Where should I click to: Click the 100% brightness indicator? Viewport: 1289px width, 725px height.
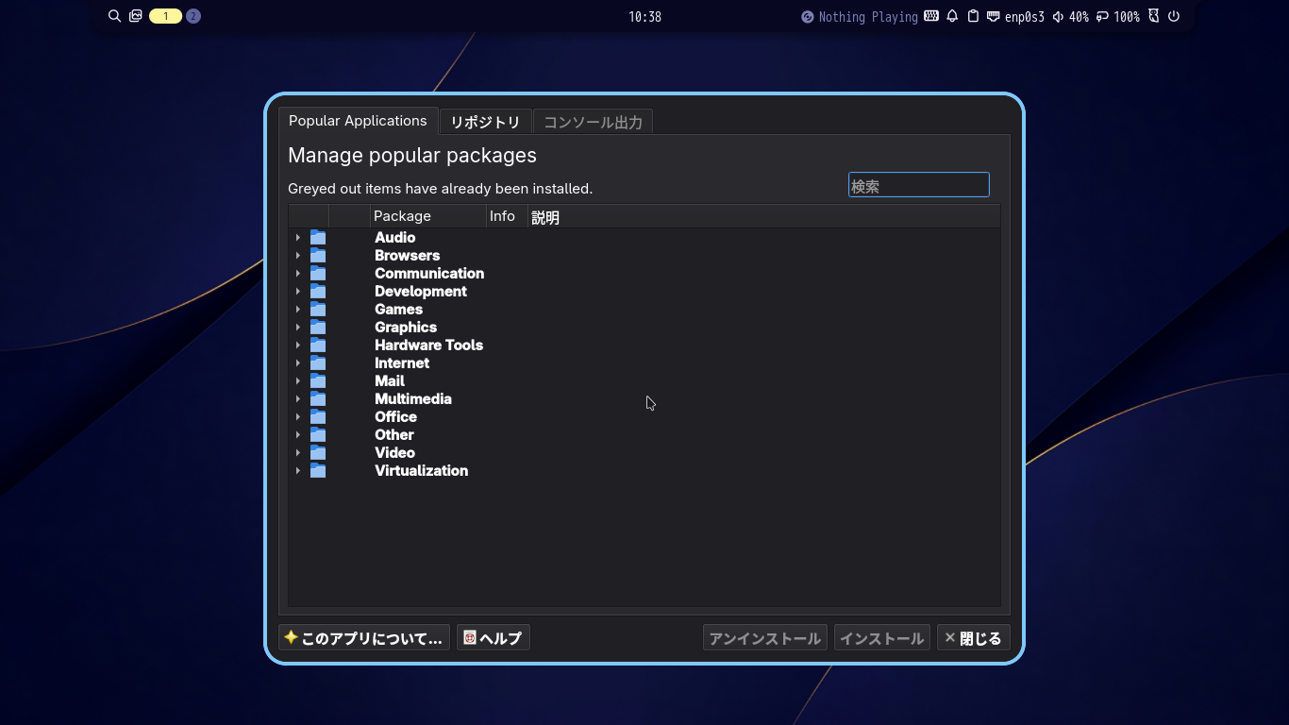coord(1117,17)
